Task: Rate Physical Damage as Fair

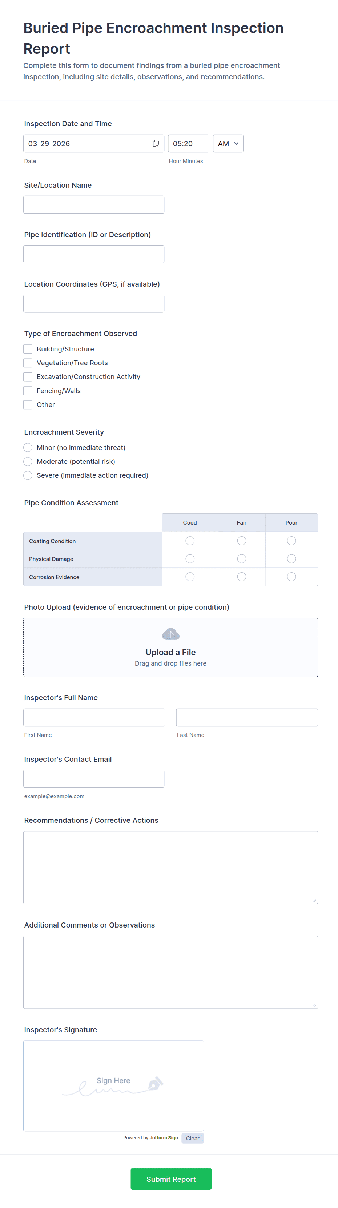Action: point(241,558)
